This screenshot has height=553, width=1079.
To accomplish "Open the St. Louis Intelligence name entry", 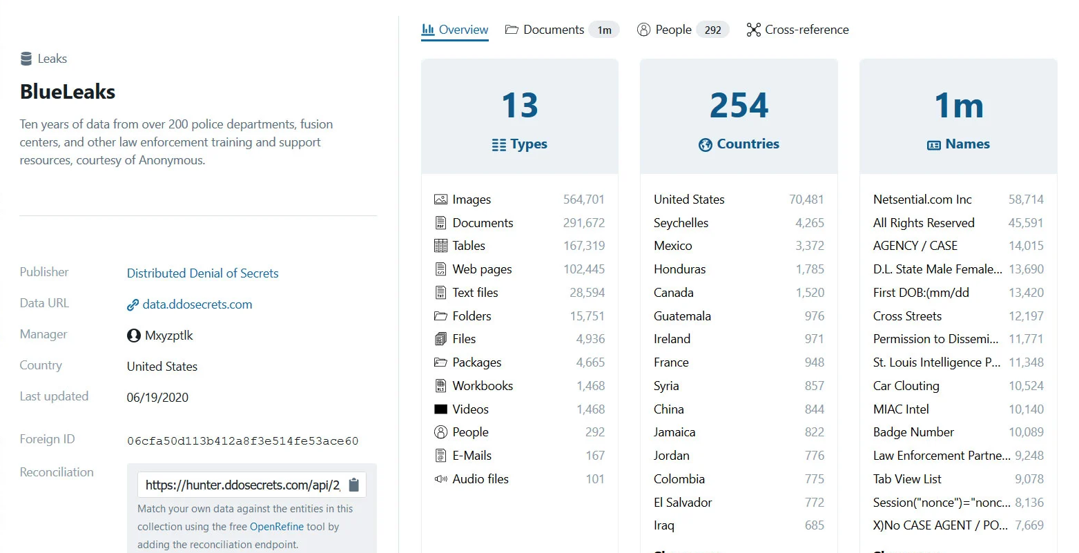I will (958, 362).
